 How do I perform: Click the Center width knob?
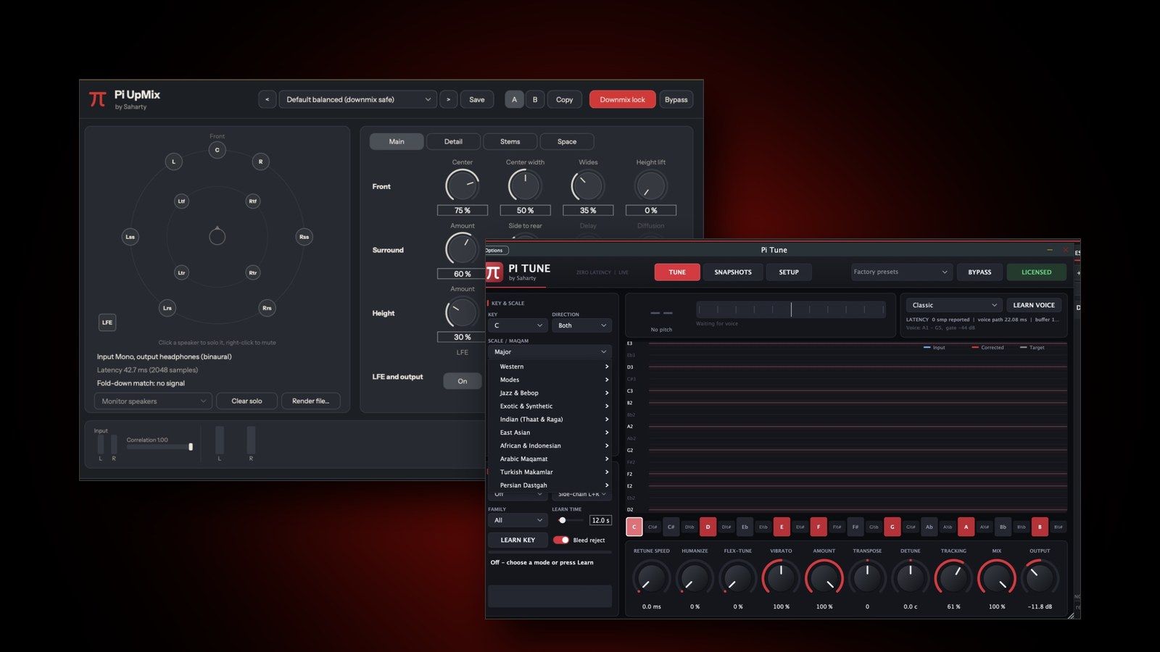[x=525, y=185]
